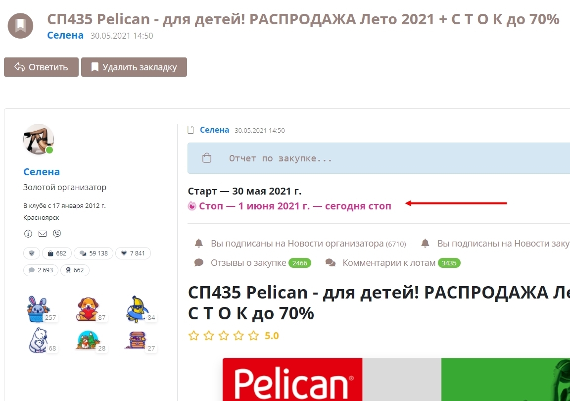Click the Стоп — 1 июня 2021 г. text
Screen dimensions: 570x401
[x=295, y=206]
